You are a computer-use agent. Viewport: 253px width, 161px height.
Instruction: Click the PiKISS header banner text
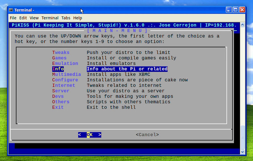pos(124,25)
